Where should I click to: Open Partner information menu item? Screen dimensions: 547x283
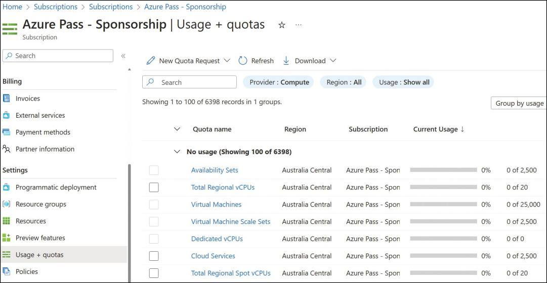click(x=45, y=149)
